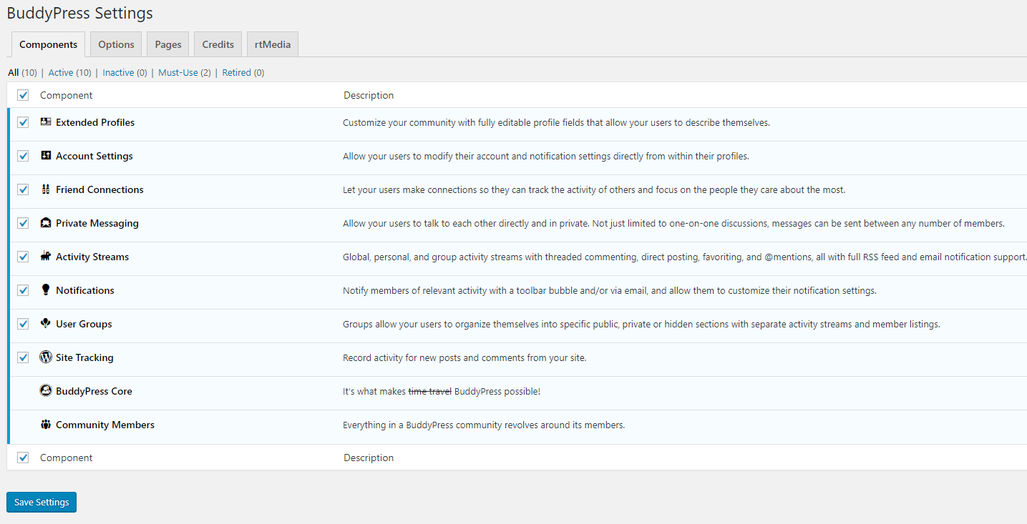
Task: Click the Private Messaging envelope icon
Action: pyautogui.click(x=46, y=223)
